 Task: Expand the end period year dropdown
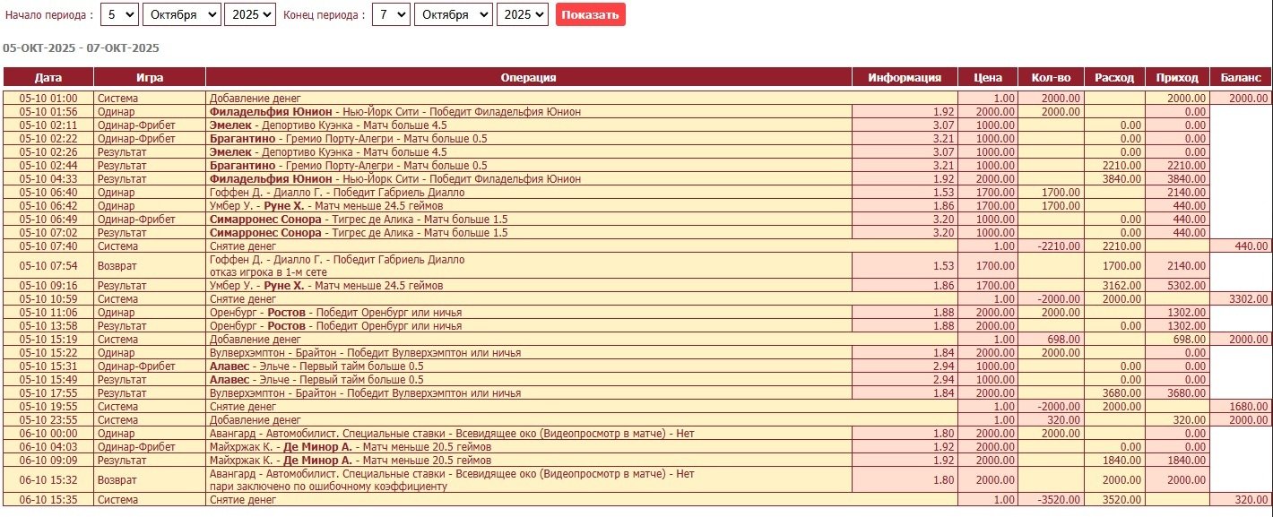[522, 15]
